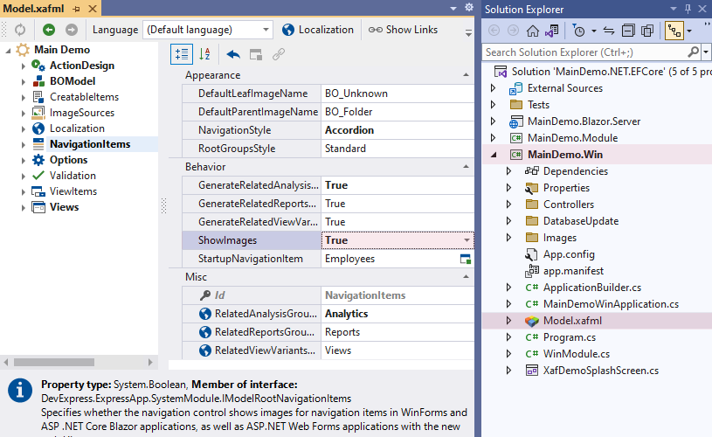The height and width of the screenshot is (437, 712).
Task: Click the grayed chain link icon
Action: 279,54
